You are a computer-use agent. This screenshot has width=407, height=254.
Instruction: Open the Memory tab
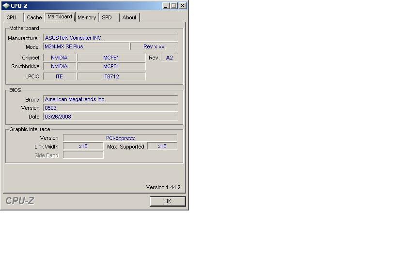[87, 17]
